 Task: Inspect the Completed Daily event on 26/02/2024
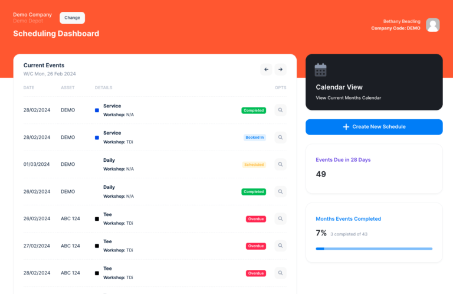280,191
